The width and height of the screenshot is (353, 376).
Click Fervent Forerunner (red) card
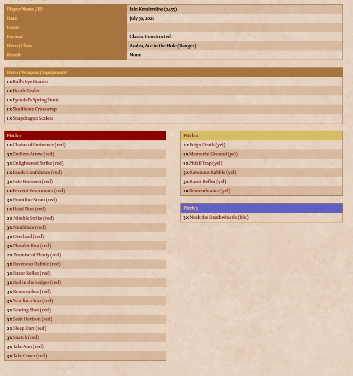point(39,191)
